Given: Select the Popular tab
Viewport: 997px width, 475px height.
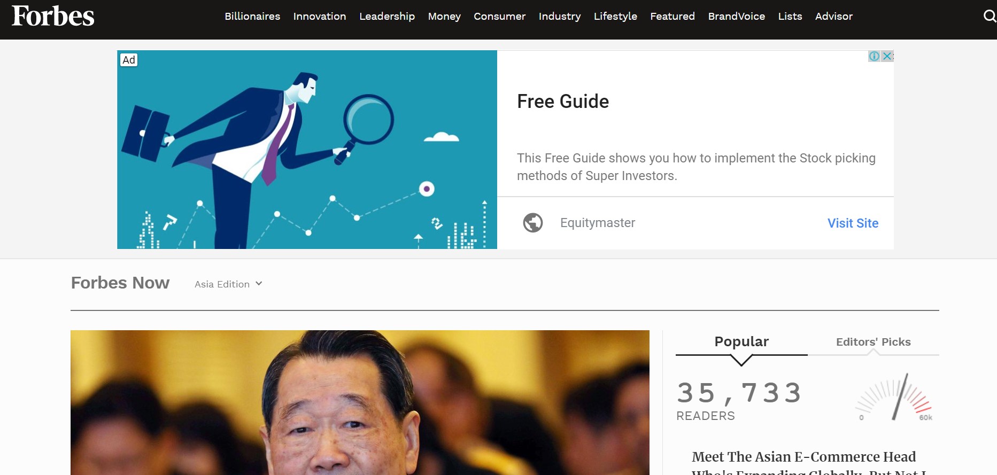Looking at the screenshot, I should pos(741,341).
